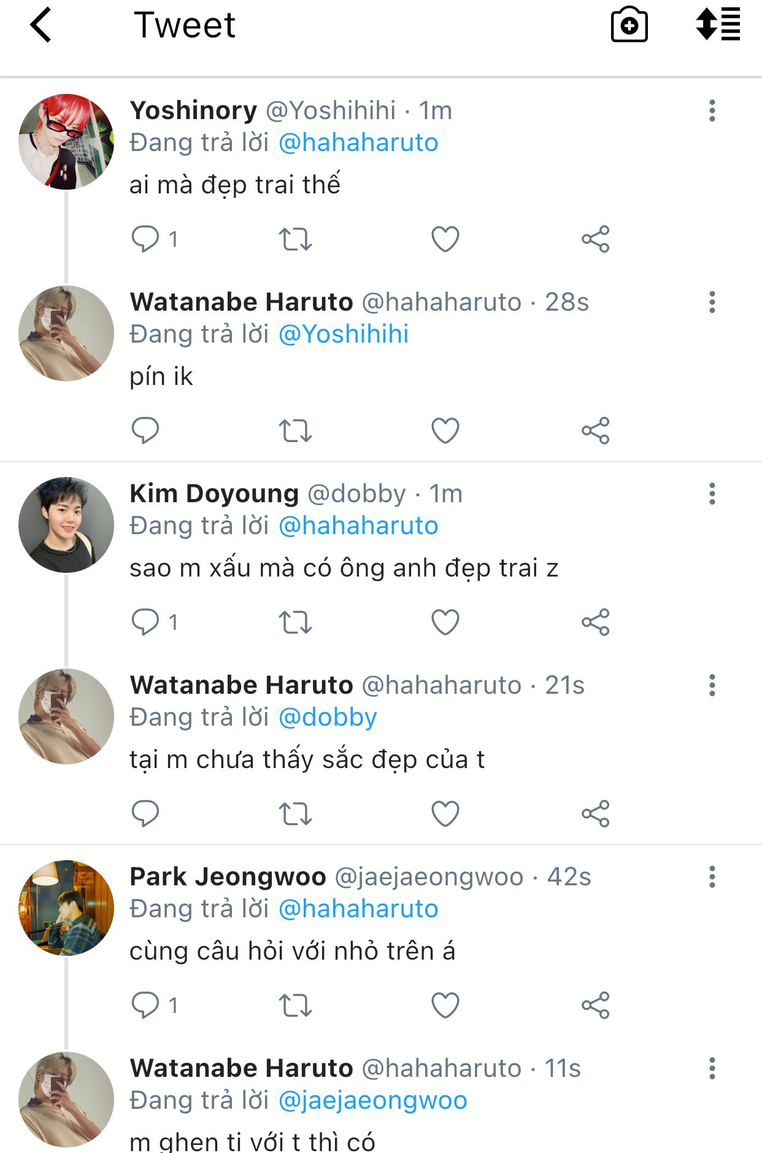
Task: Share Haruto's reply to @dobby
Action: pos(595,813)
